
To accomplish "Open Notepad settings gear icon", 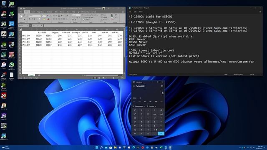I will 260,12.
